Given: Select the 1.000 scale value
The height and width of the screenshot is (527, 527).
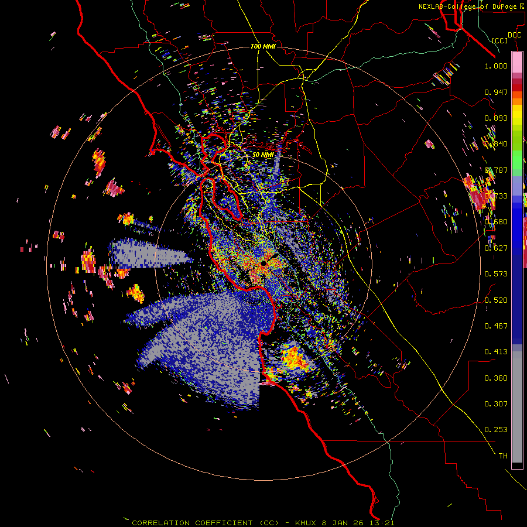Looking at the screenshot, I should point(496,66).
